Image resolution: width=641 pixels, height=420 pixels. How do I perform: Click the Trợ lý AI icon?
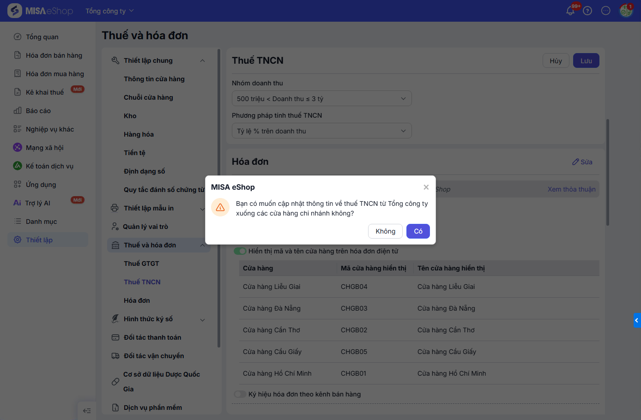(x=18, y=203)
